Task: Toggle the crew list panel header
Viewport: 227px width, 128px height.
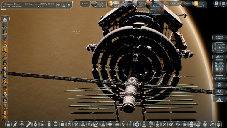Action: point(5,18)
